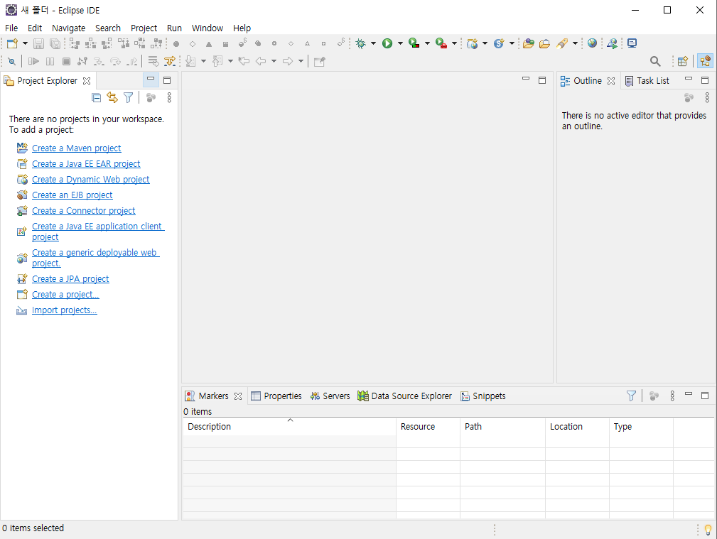The width and height of the screenshot is (717, 539).
Task: Open Markers view filter funnel icon
Action: point(631,396)
